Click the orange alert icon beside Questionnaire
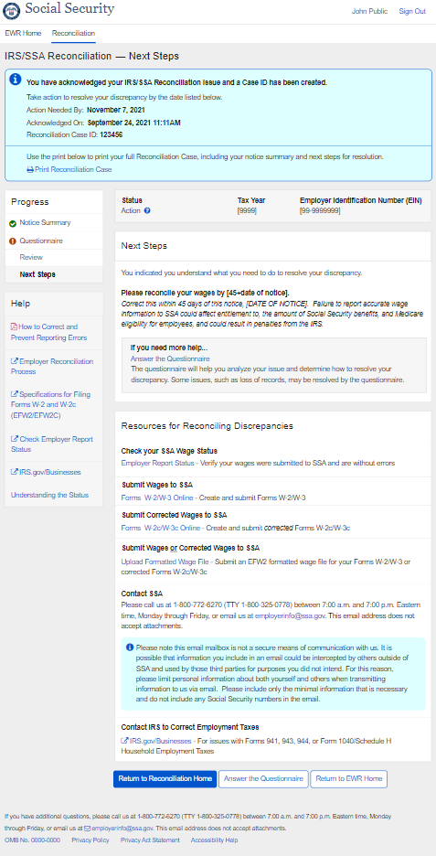This screenshot has height=856, width=436. tap(13, 241)
